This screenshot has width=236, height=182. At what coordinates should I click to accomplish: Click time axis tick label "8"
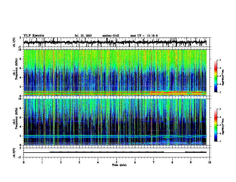point(172,162)
